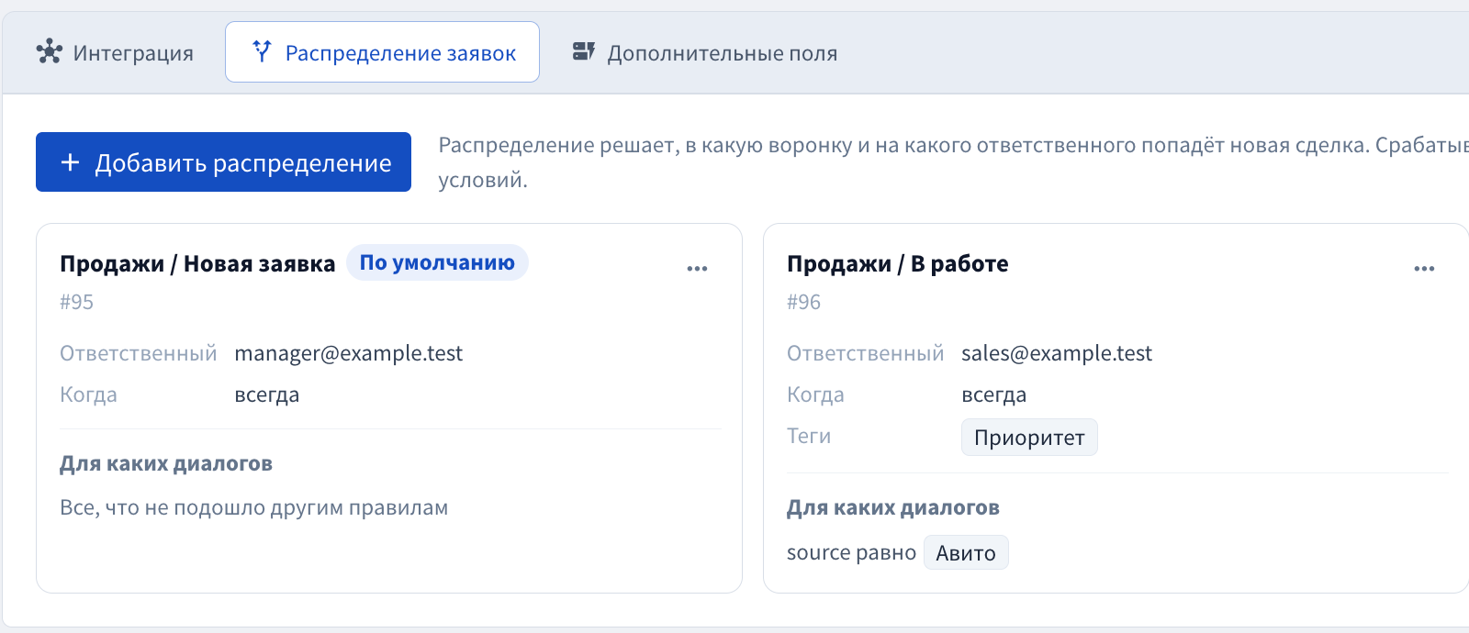
Task: Click the Интеграция hub icon
Action: [49, 52]
